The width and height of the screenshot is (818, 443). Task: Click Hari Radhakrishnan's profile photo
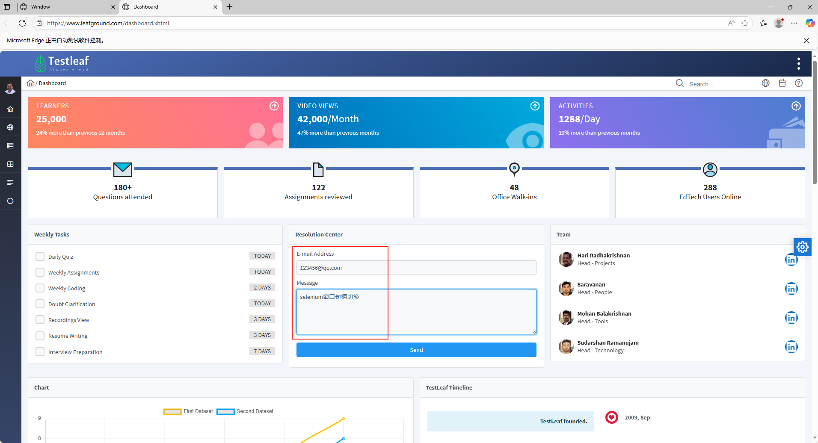coord(566,259)
